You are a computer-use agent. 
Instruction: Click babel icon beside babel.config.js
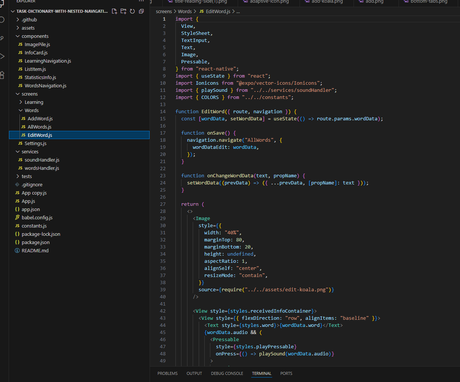coord(17,218)
